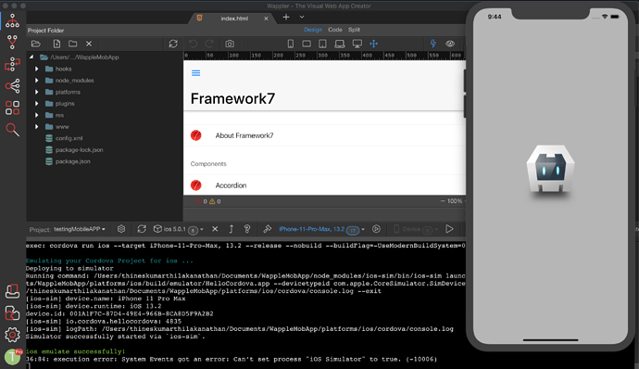The width and height of the screenshot is (639, 369).
Task: Take a snapshot with the camera icon
Action: (x=230, y=44)
